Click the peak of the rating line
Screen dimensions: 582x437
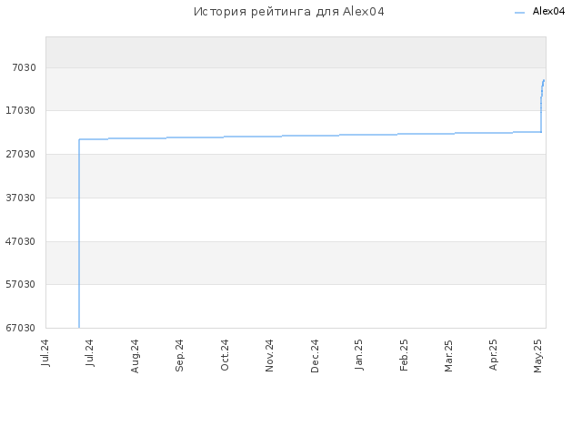point(544,80)
